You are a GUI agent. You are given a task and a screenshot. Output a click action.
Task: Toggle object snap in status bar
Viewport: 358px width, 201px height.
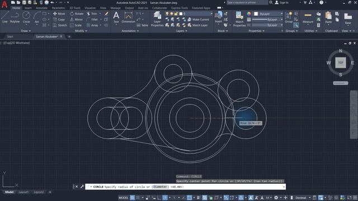tap(189, 198)
